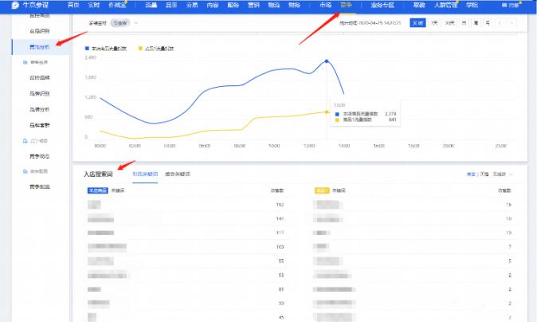Viewport: 537px width, 322px height.
Task: Toggle the blue 本店商品流量指数 legend entry
Action: [x=105, y=49]
